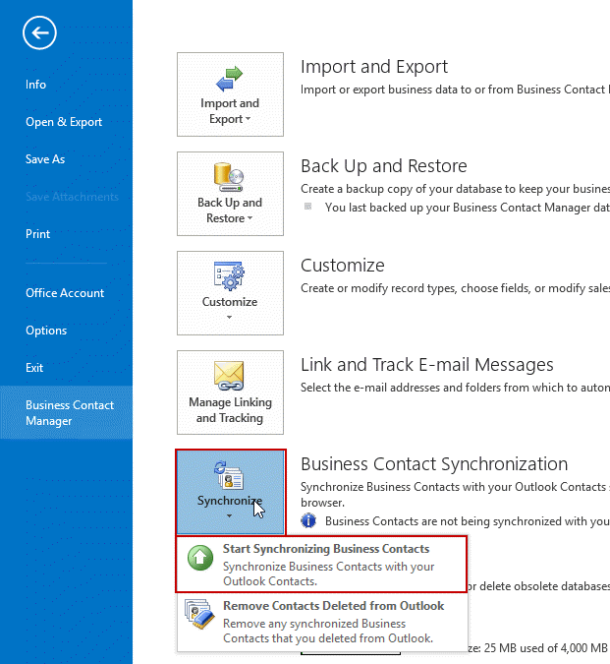Click the eraser contacts removal icon
Image resolution: width=610 pixels, height=664 pixels.
pos(198,614)
